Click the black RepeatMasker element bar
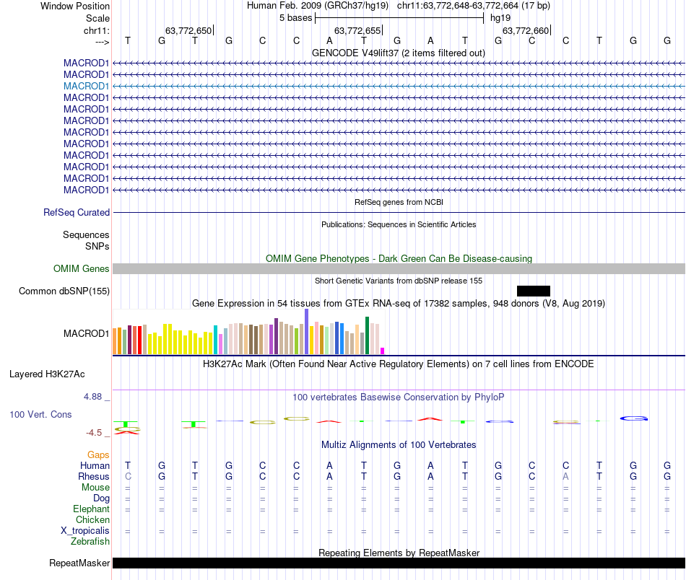This screenshot has width=686, height=580. pos(399,563)
